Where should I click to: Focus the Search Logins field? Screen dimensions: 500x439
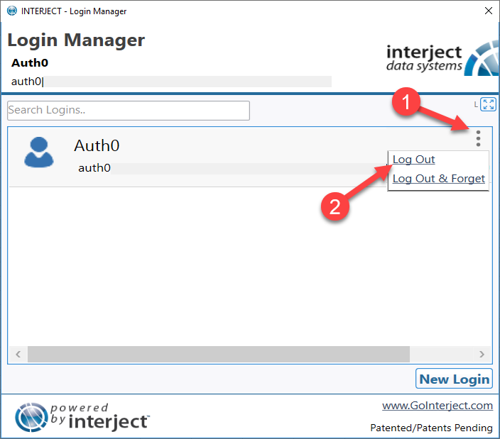[x=129, y=111]
